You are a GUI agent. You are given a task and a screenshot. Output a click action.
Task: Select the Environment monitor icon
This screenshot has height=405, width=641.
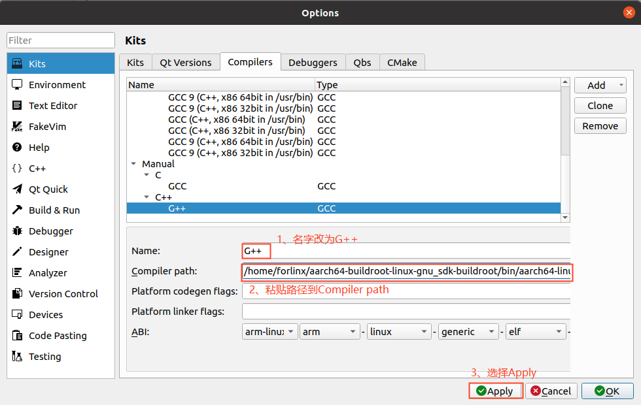pos(18,85)
